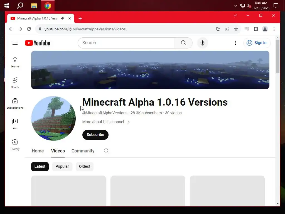Click the browser back arrow
The height and width of the screenshot is (214, 285).
pos(11,29)
